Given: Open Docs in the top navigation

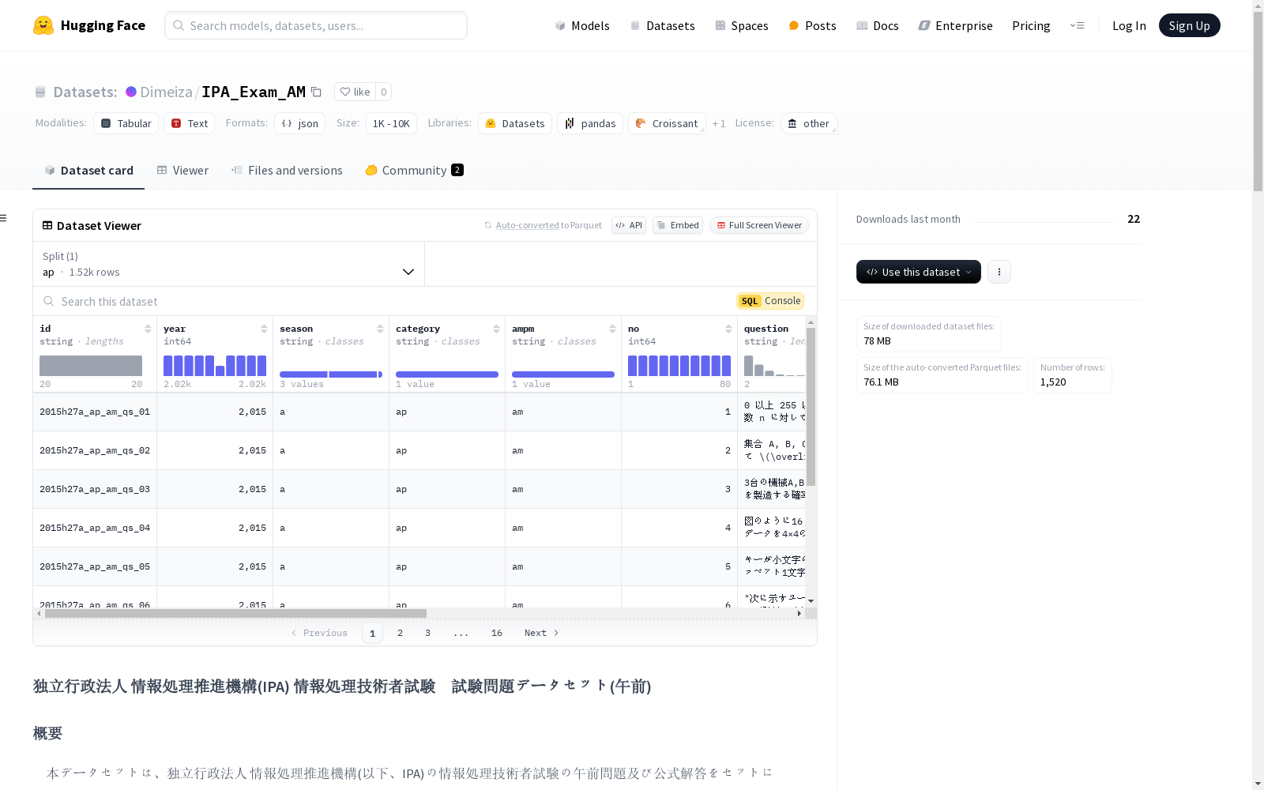Looking at the screenshot, I should tap(877, 25).
